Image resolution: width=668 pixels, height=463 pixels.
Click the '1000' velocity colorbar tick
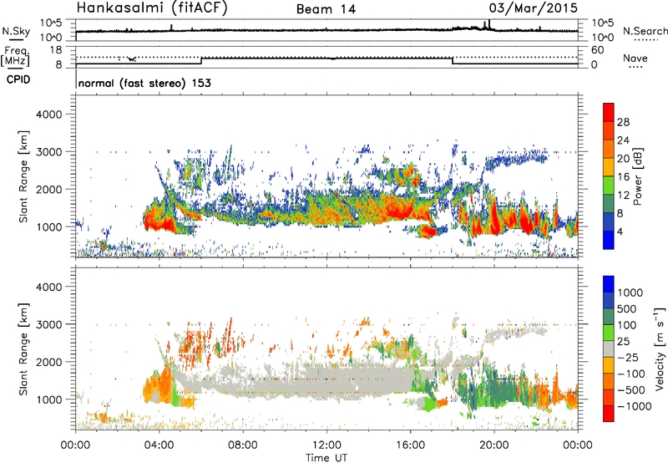(630, 293)
